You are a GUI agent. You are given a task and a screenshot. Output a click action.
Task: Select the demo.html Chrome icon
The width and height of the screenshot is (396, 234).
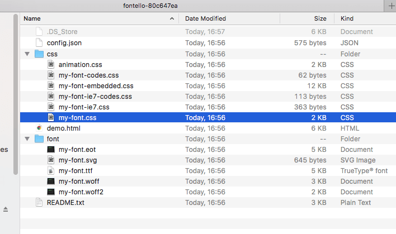click(39, 128)
